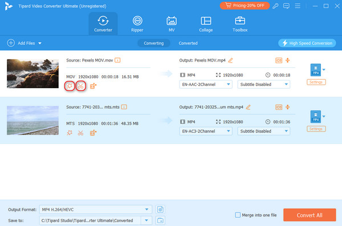
Task: Open the register key icon in title bar
Action: 275,6
